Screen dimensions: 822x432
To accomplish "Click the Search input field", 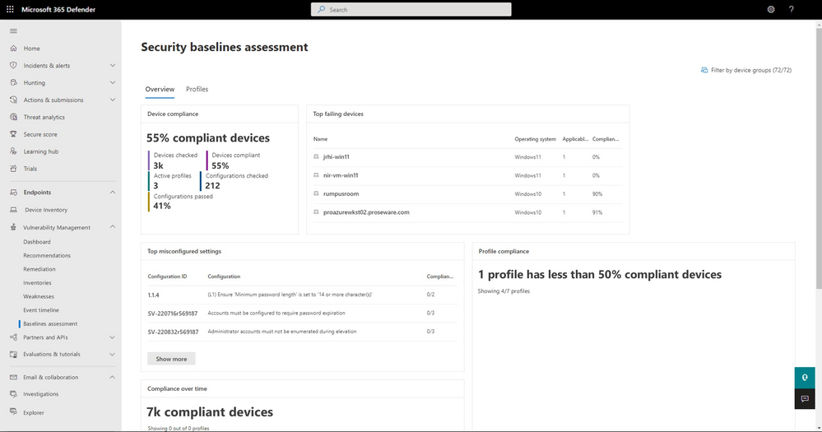I will (411, 9).
